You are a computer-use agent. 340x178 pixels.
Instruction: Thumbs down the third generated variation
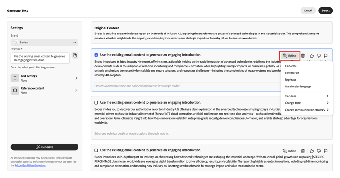click(319, 151)
